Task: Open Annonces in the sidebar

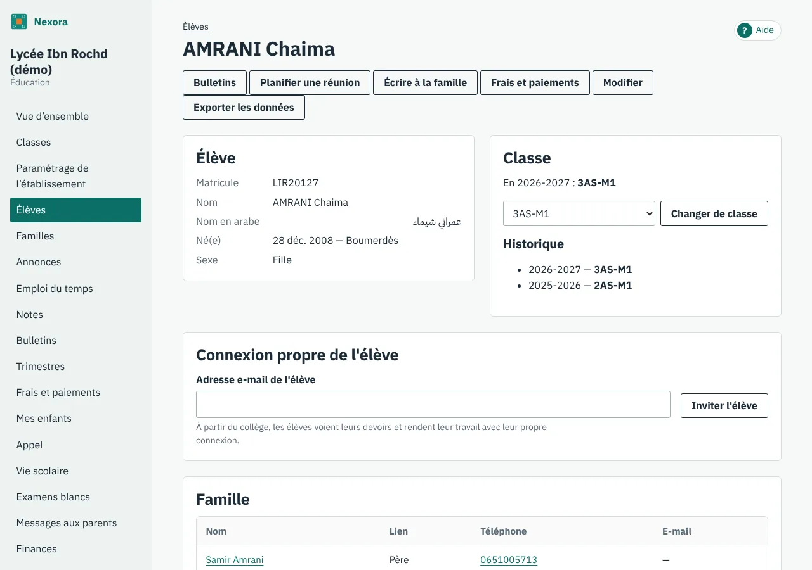Action: pyautogui.click(x=75, y=262)
